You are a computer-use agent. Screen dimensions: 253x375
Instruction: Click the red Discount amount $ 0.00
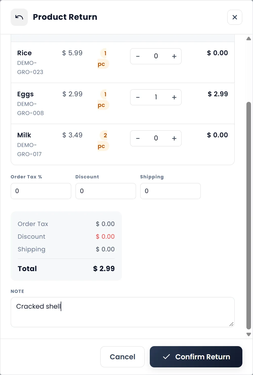[105, 237]
